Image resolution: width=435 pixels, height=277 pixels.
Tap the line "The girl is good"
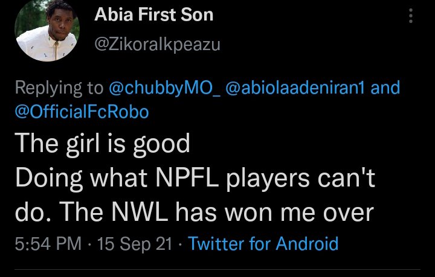(x=103, y=143)
